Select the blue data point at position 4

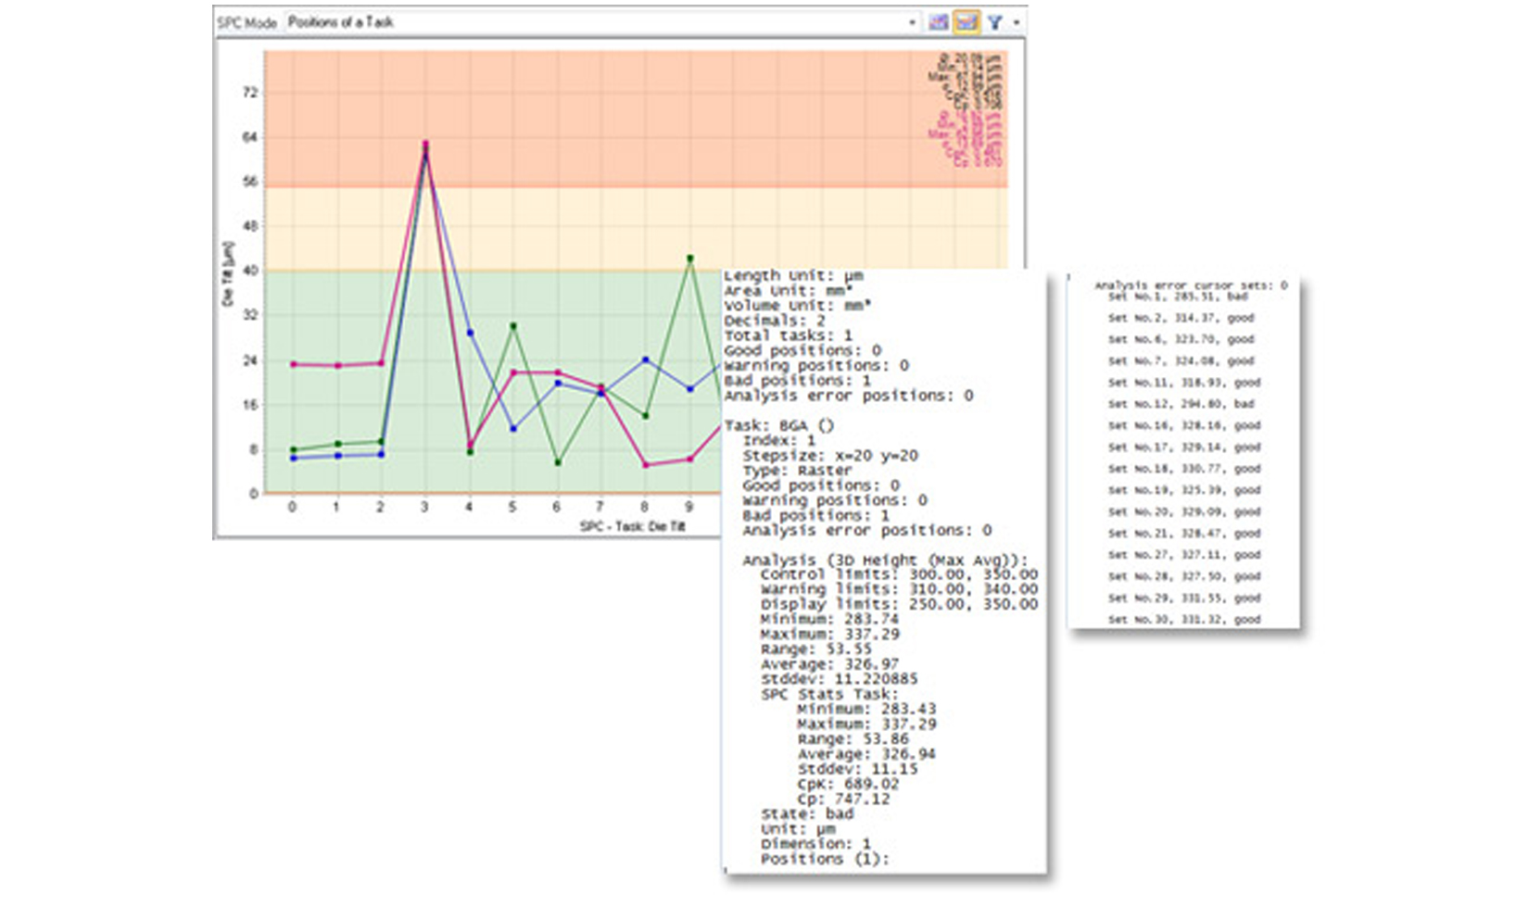point(470,333)
